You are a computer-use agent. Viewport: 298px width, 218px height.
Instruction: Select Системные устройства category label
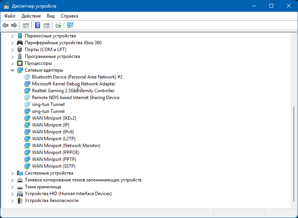click(x=49, y=173)
